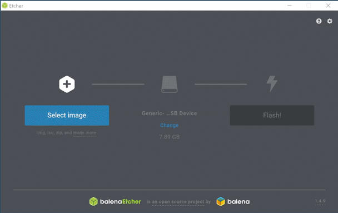Click the lightning bolt flash icon
This screenshot has width=338, height=213.
click(272, 83)
